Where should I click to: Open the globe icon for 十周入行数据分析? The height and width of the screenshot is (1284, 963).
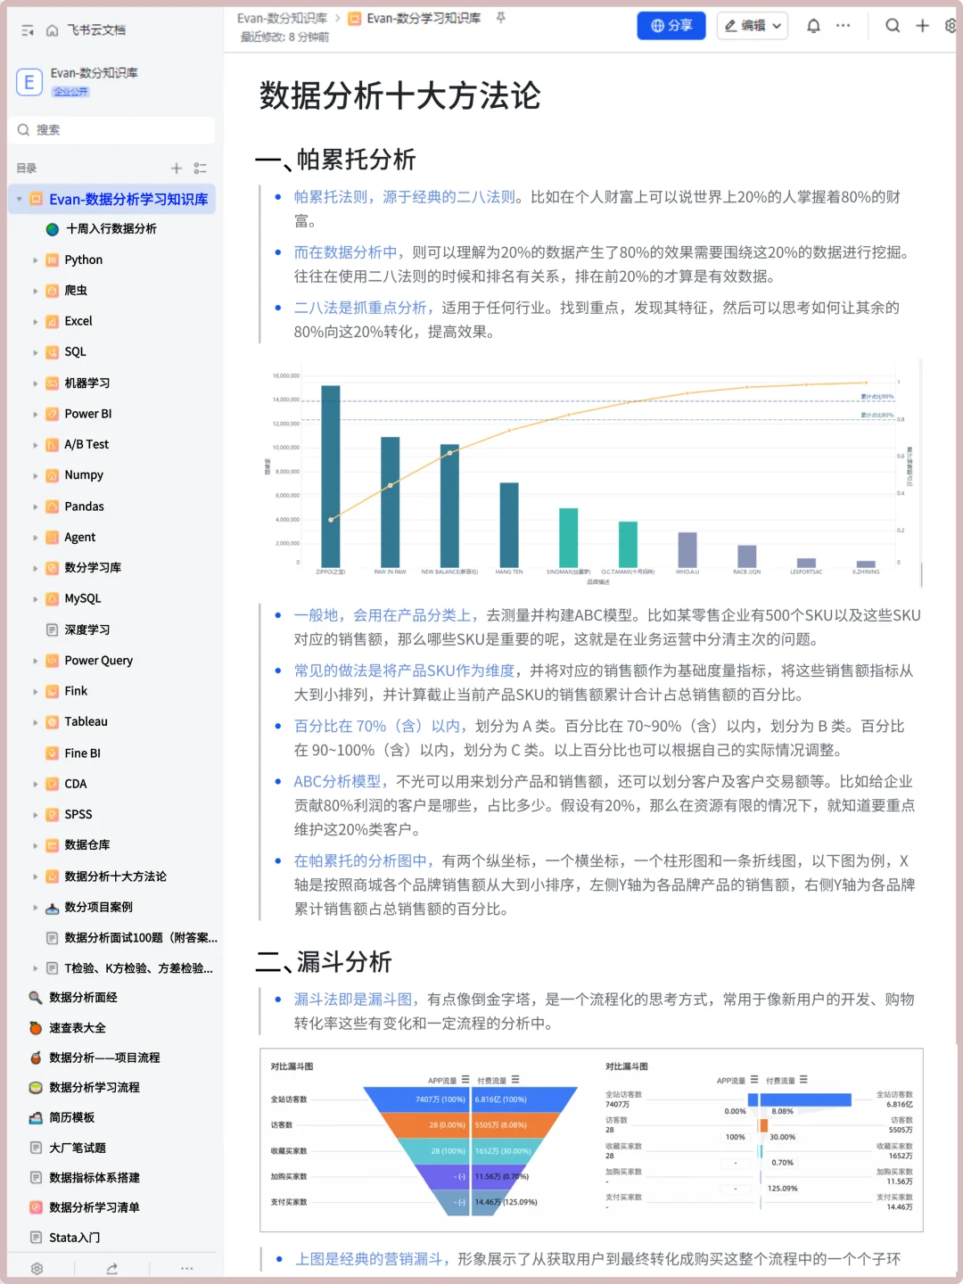point(53,229)
